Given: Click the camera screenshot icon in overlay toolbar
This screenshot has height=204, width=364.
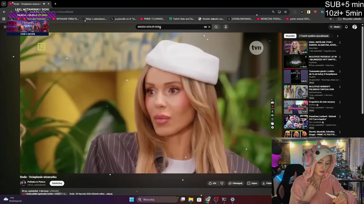Looking at the screenshot, I should 272,102.
